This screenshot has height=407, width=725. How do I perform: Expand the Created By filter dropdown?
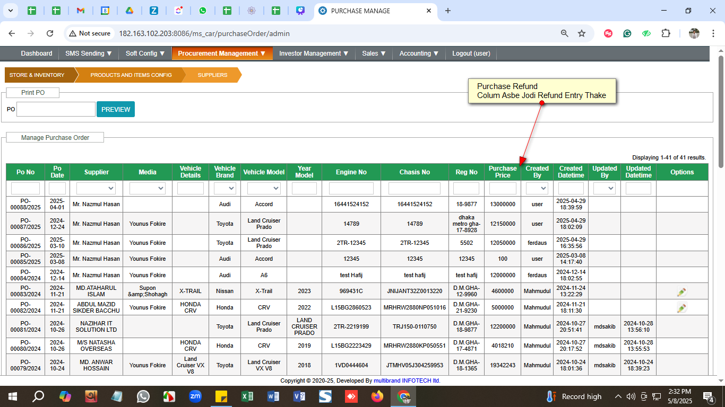click(537, 188)
